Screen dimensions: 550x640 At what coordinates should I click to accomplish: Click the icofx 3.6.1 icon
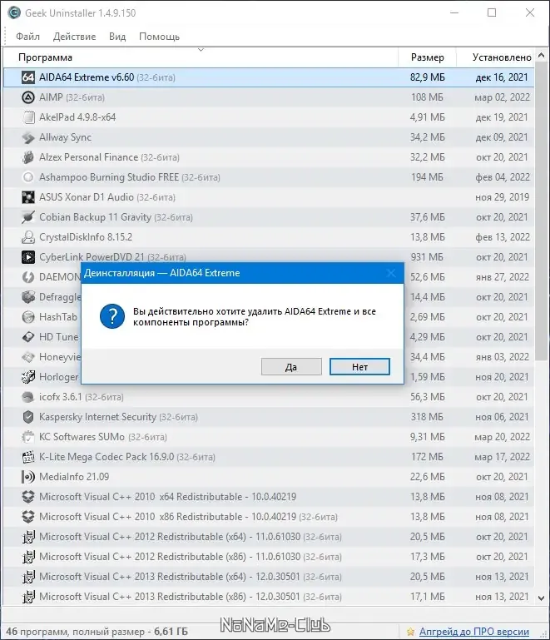coord(28,397)
